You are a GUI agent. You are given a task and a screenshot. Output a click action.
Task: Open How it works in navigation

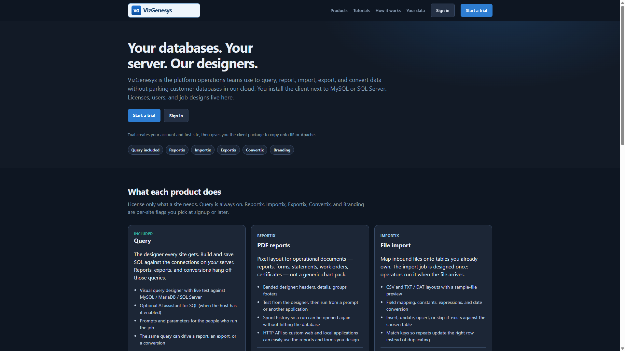[x=388, y=10]
